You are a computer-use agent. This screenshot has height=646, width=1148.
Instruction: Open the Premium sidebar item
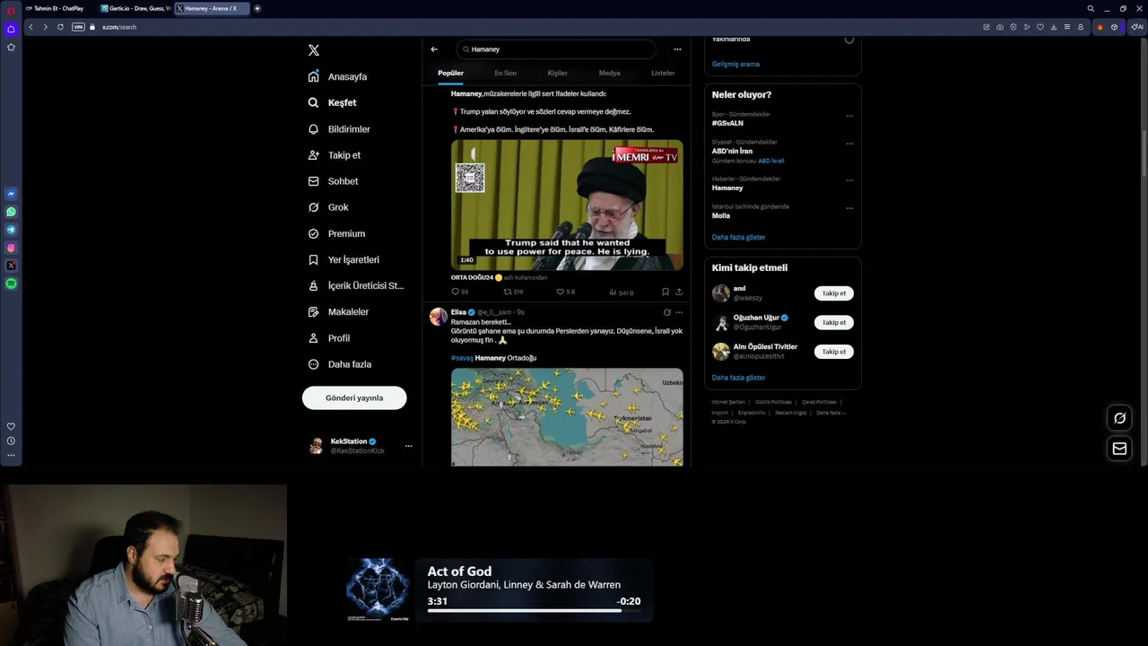[x=336, y=233]
